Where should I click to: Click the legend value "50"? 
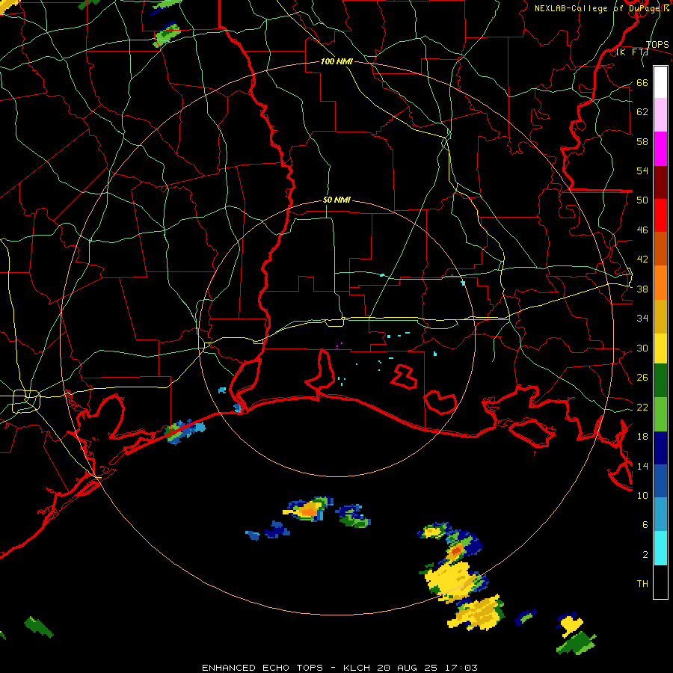642,200
